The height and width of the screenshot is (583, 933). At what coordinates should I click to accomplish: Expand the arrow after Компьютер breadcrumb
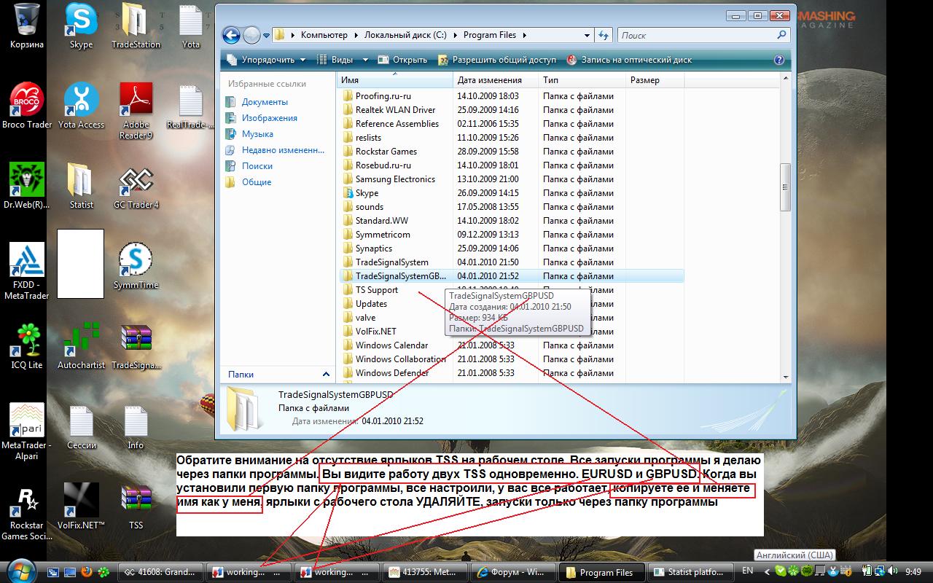point(356,35)
